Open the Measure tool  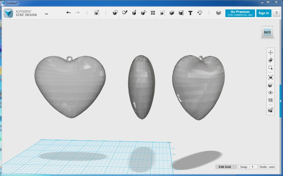(x=181, y=13)
